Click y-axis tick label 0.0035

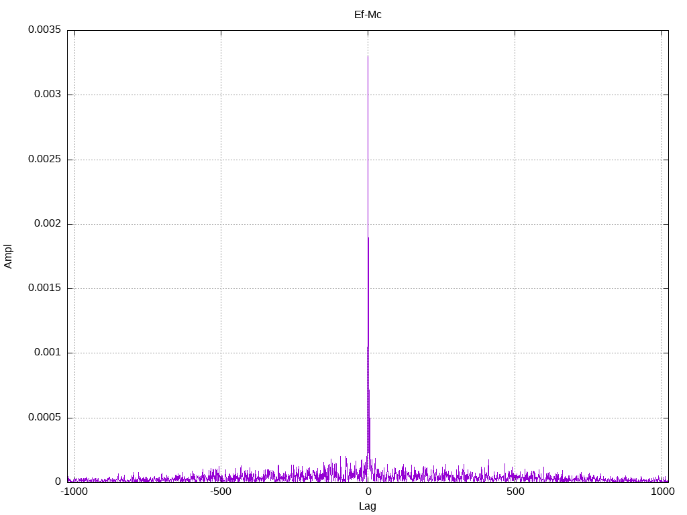pyautogui.click(x=45, y=30)
